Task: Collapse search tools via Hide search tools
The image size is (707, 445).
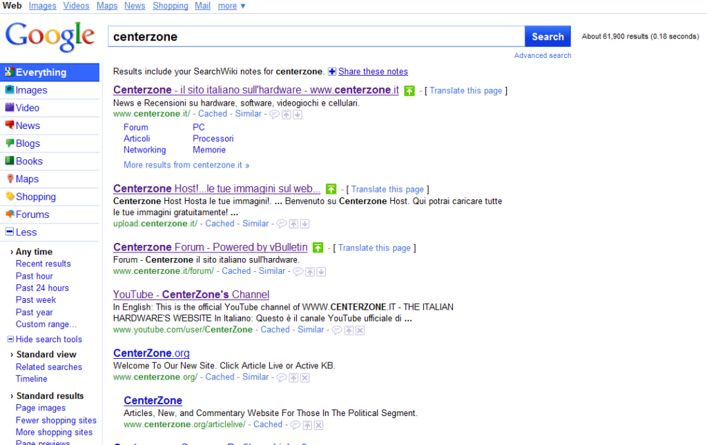Action: coord(46,339)
